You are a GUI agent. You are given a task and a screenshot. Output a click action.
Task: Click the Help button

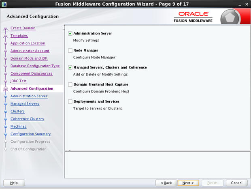[14, 183]
